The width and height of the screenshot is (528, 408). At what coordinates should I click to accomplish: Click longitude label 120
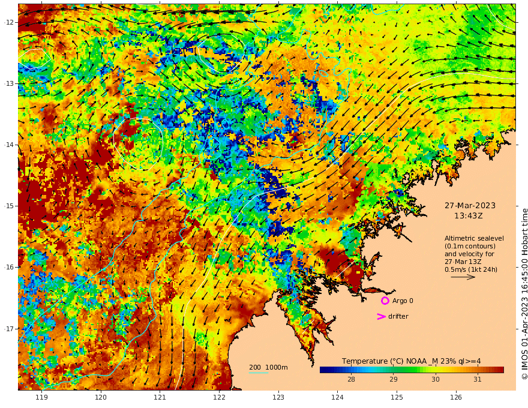pyautogui.click(x=101, y=398)
